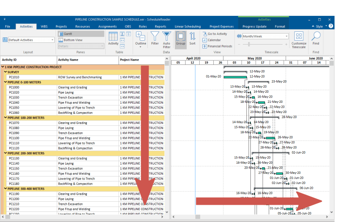Open the Filter funnel tool
The width and height of the screenshot is (346, 222).
155,38
